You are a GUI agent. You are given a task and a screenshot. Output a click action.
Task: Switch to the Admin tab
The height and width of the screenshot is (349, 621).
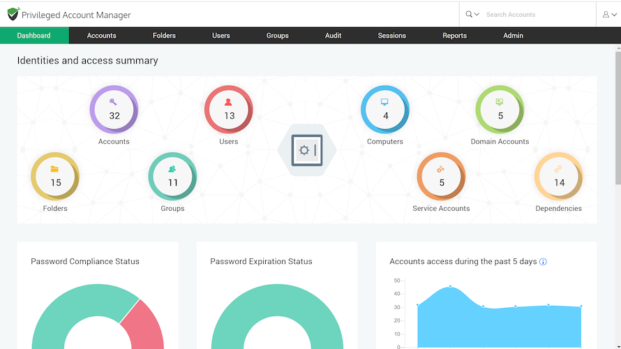[x=514, y=36]
